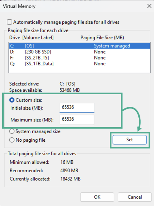
Task: Confirm changes with OK
Action: tap(97, 197)
